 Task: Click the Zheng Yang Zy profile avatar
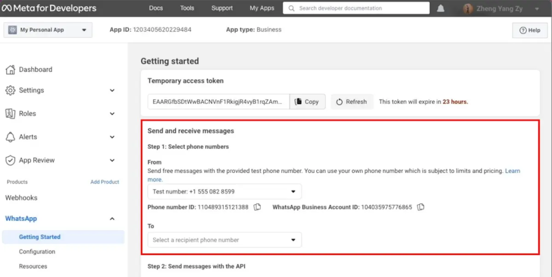tap(468, 9)
